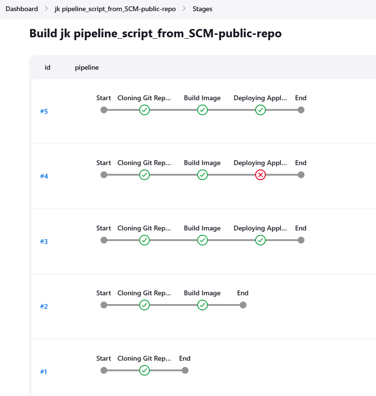Click the Deploying Application success icon in build #3
This screenshot has height=396, width=376.
(260, 240)
